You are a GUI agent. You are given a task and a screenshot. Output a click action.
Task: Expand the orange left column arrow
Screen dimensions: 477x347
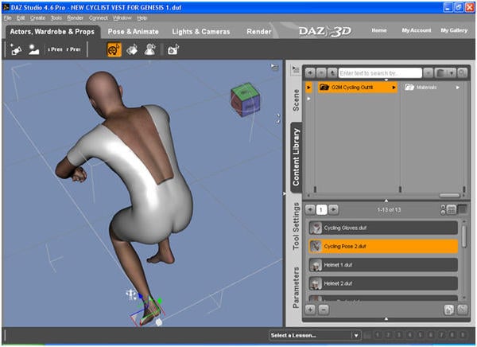pyautogui.click(x=308, y=88)
